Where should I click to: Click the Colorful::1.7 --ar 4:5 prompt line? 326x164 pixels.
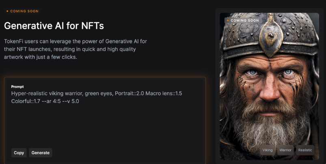(45, 101)
